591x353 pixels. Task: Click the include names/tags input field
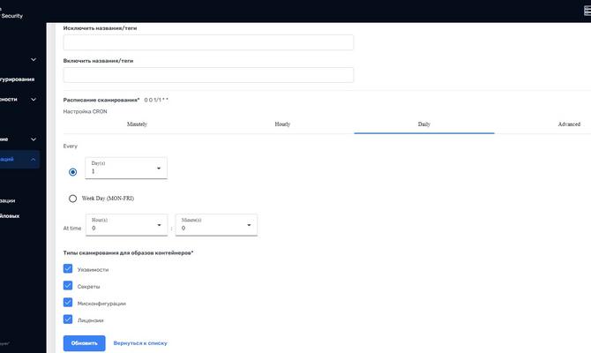pyautogui.click(x=208, y=75)
